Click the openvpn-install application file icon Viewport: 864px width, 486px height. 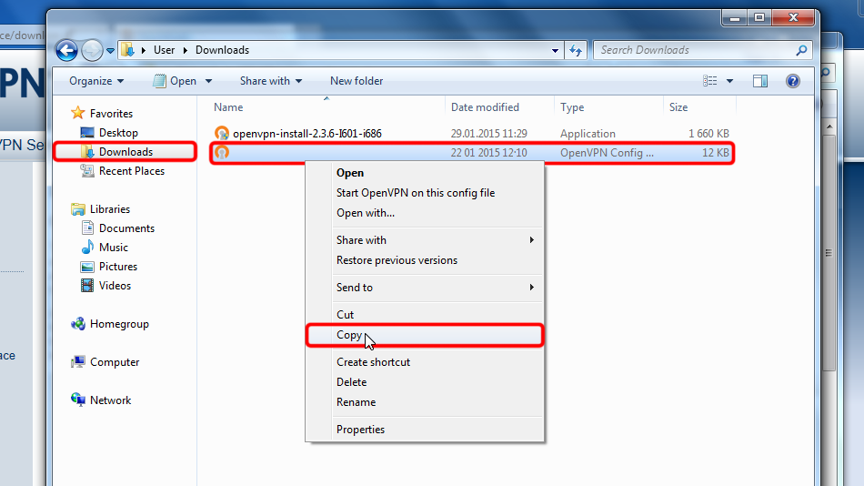(x=222, y=134)
